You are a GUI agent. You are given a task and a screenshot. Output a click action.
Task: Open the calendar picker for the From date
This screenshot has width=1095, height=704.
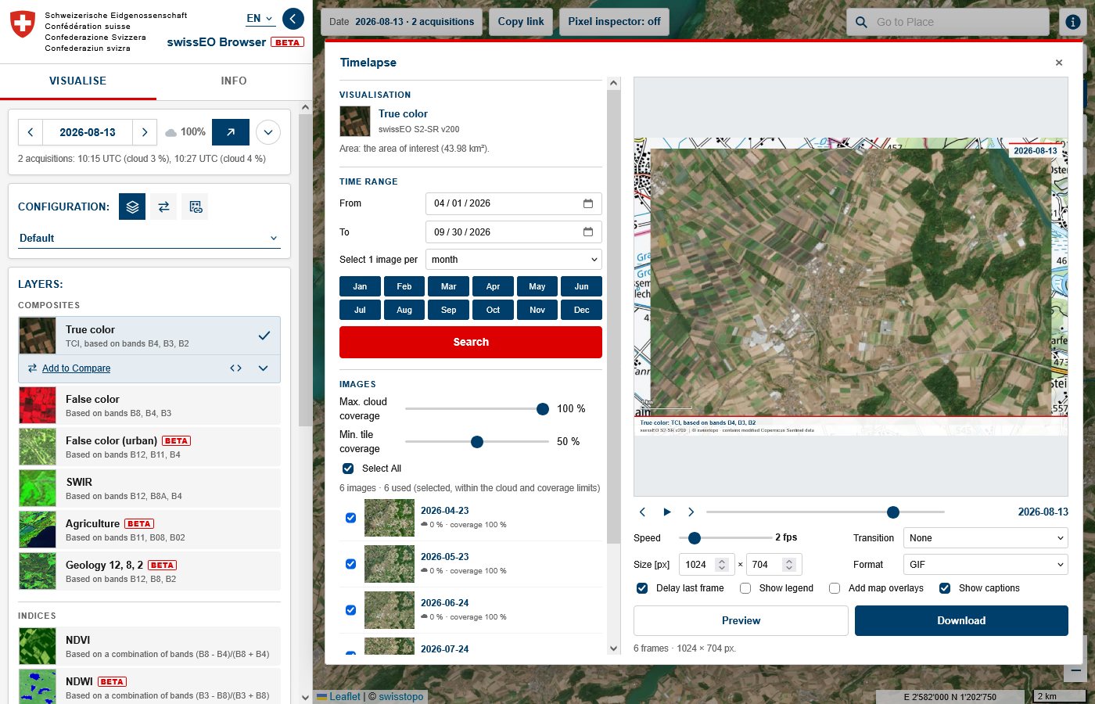click(x=588, y=203)
